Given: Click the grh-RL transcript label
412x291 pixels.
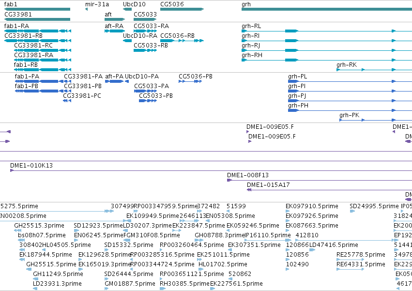Looking at the screenshot, I should coord(251,26).
